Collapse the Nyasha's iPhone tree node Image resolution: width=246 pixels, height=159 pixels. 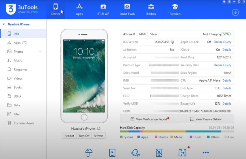4,24
